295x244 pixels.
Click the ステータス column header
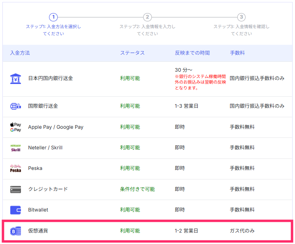pyautogui.click(x=132, y=53)
